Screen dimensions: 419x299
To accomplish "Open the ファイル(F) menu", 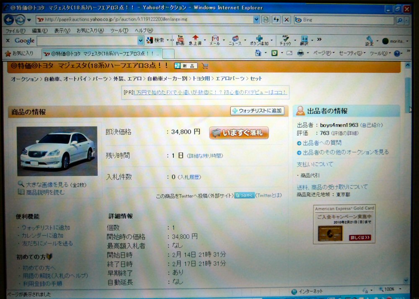I will (16, 31).
